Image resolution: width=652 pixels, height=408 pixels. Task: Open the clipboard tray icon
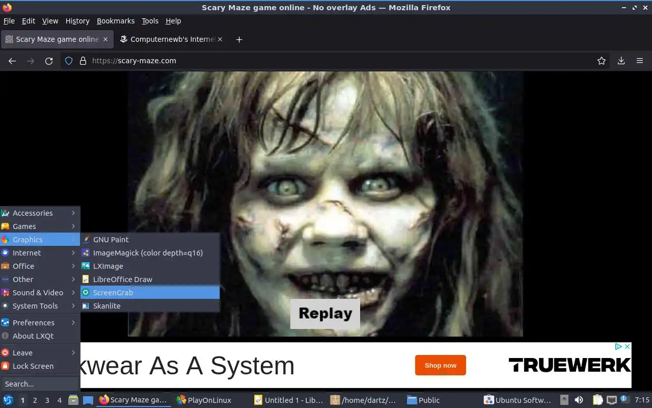click(x=598, y=400)
